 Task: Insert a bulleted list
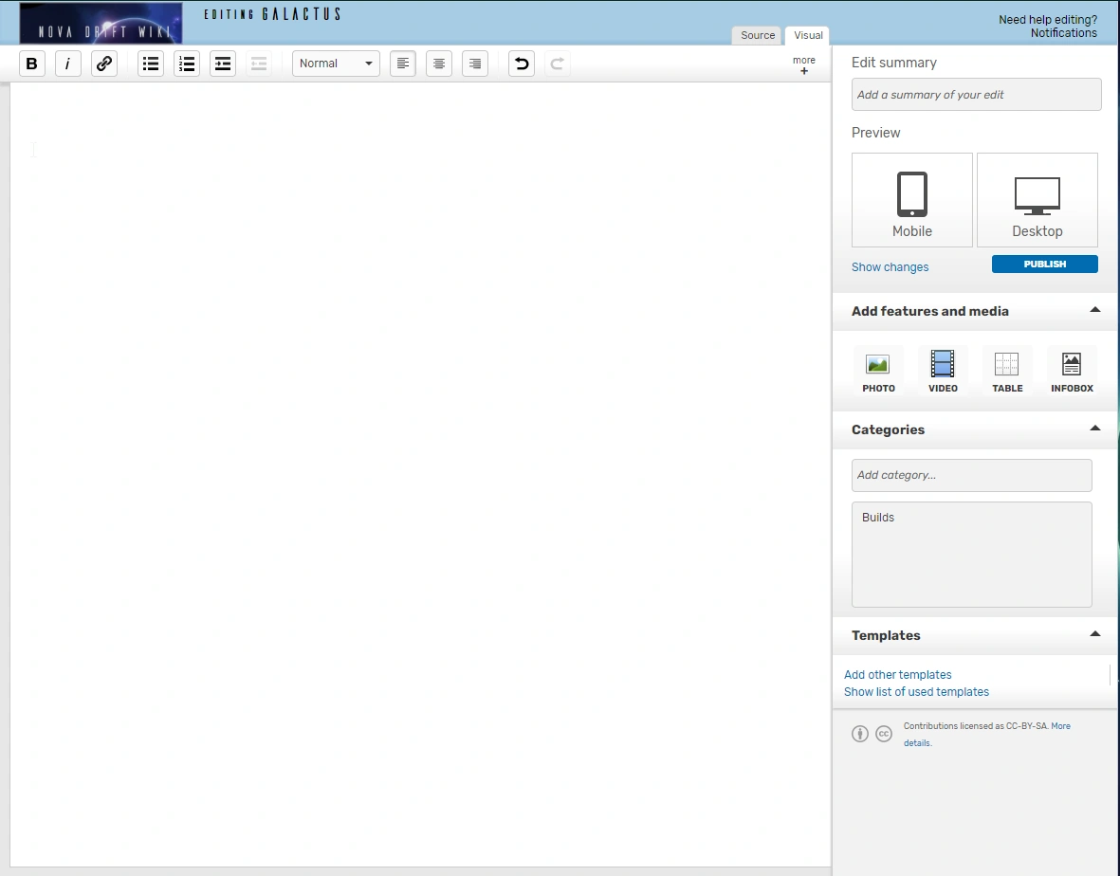click(x=151, y=64)
